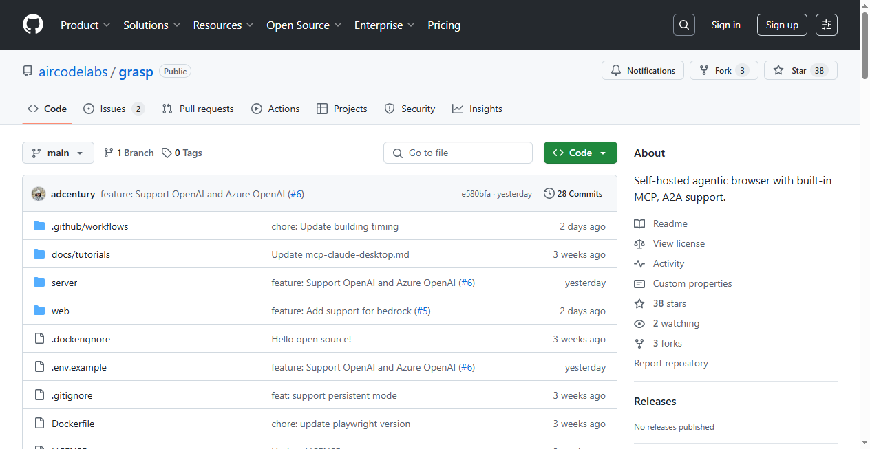Click the folder icon for server
The image size is (870, 449).
(39, 283)
